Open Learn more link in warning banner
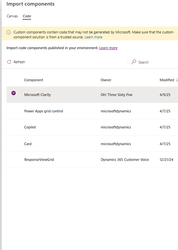This screenshot has height=250, width=178. [94, 37]
